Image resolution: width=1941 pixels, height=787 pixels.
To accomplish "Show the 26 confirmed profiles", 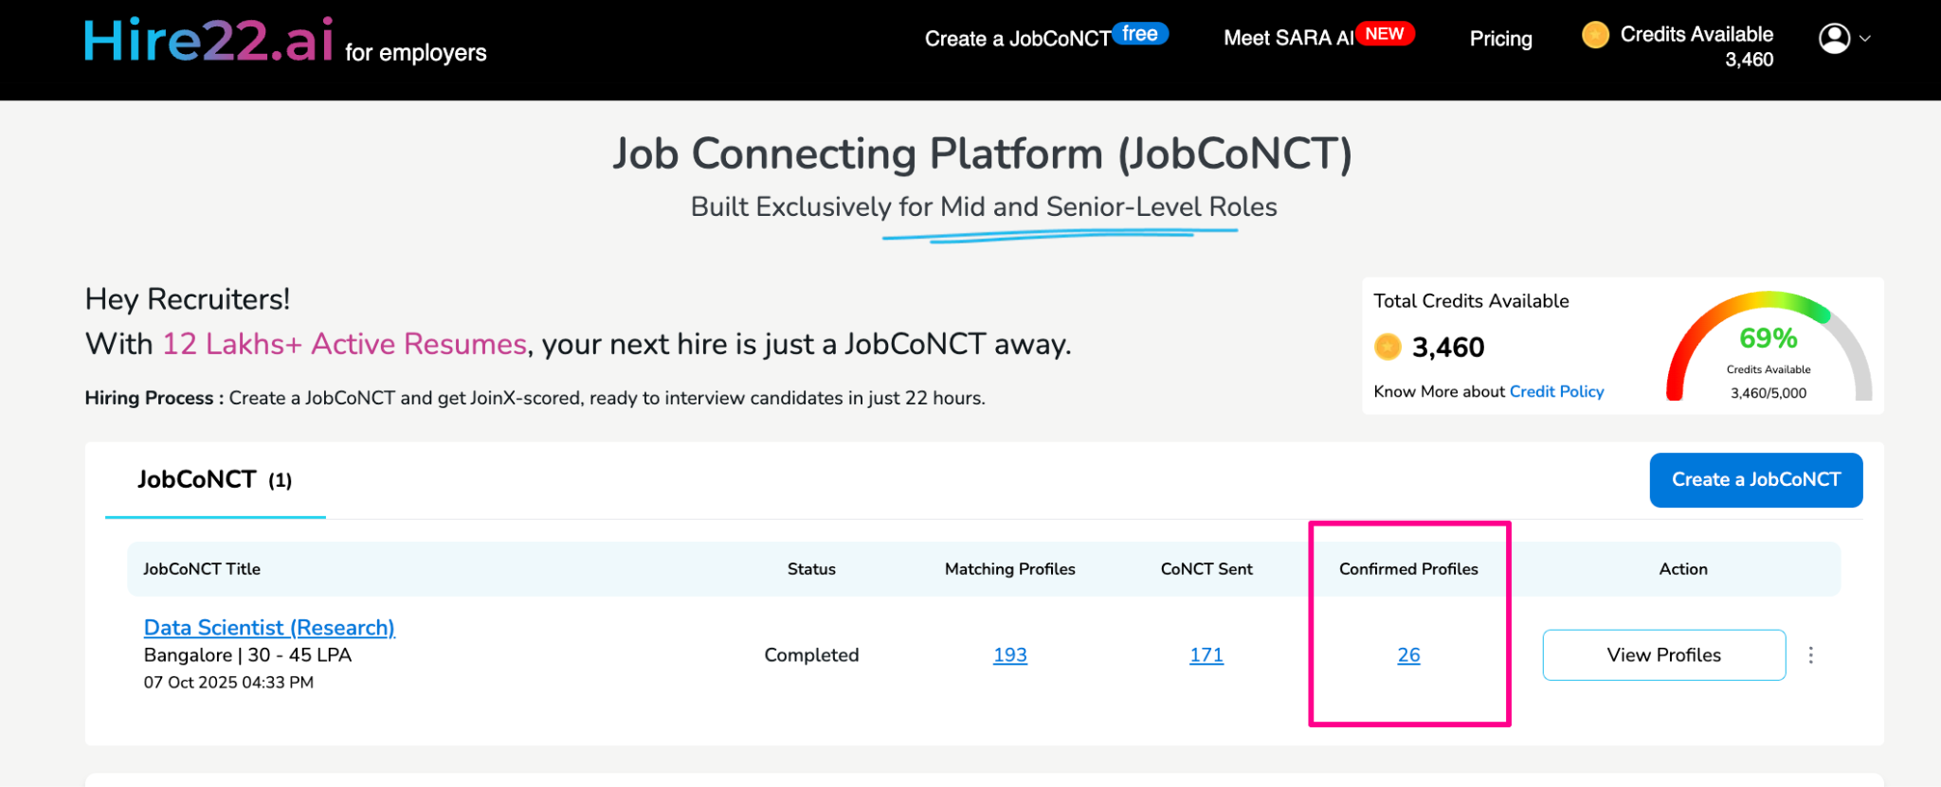I will click(1408, 655).
